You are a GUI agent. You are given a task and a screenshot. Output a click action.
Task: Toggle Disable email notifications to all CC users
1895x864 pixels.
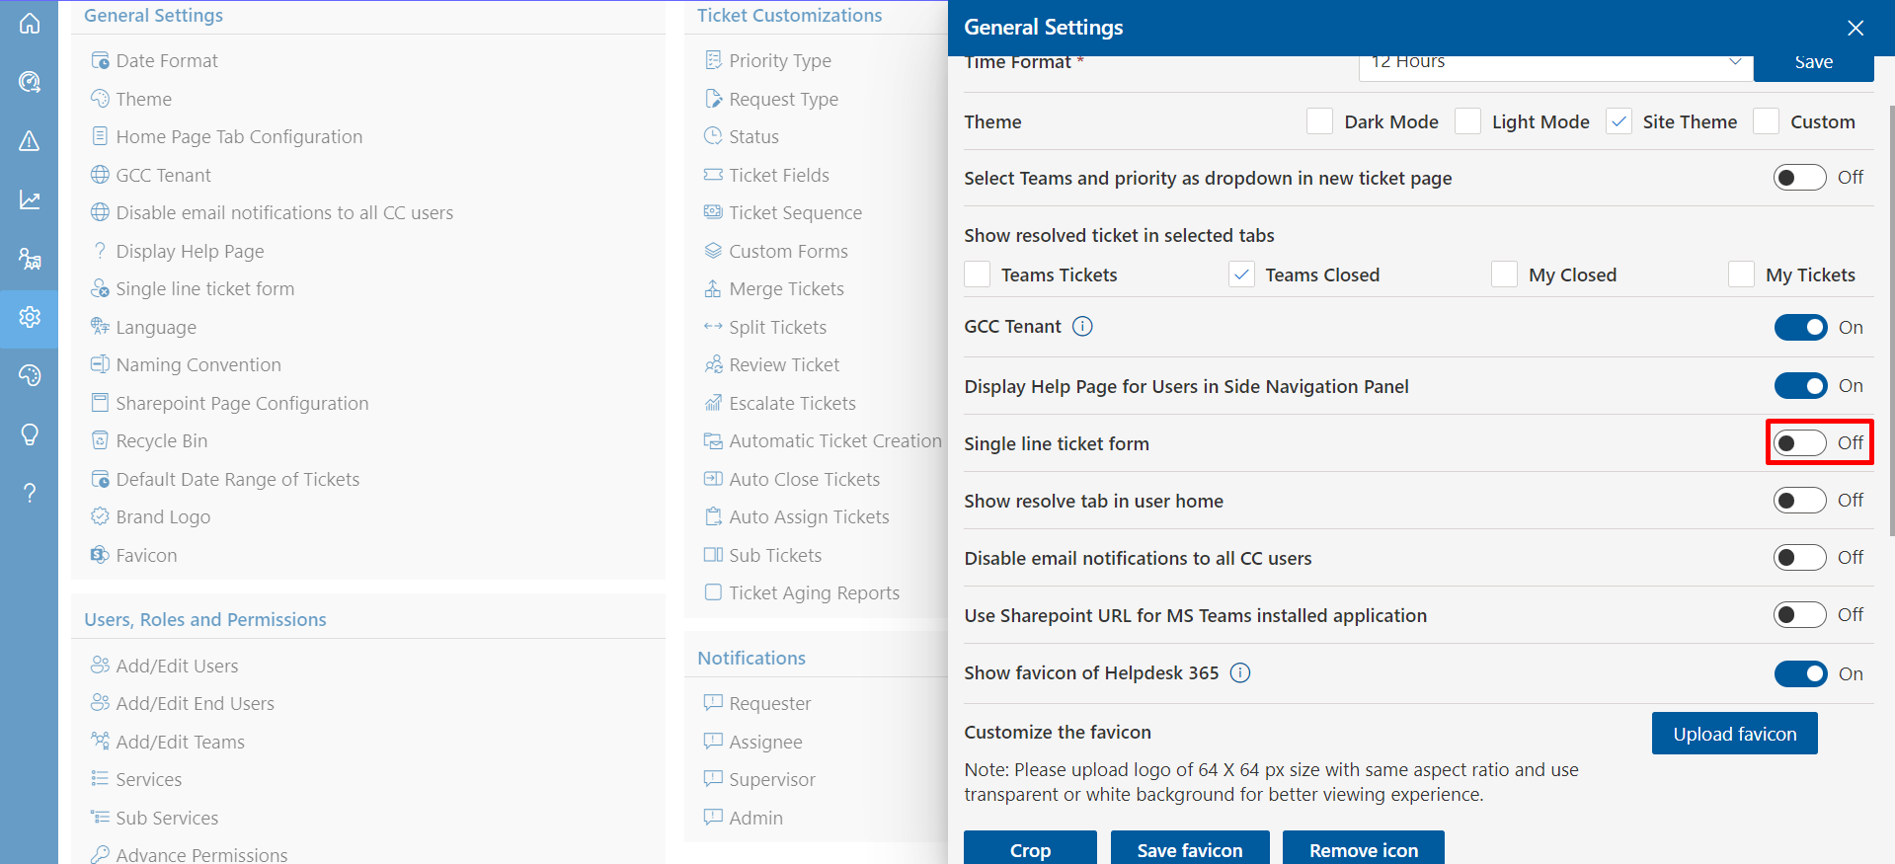coord(1799,558)
